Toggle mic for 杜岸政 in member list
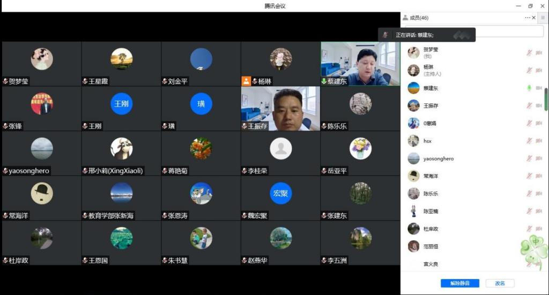The width and height of the screenshot is (549, 295). click(529, 229)
